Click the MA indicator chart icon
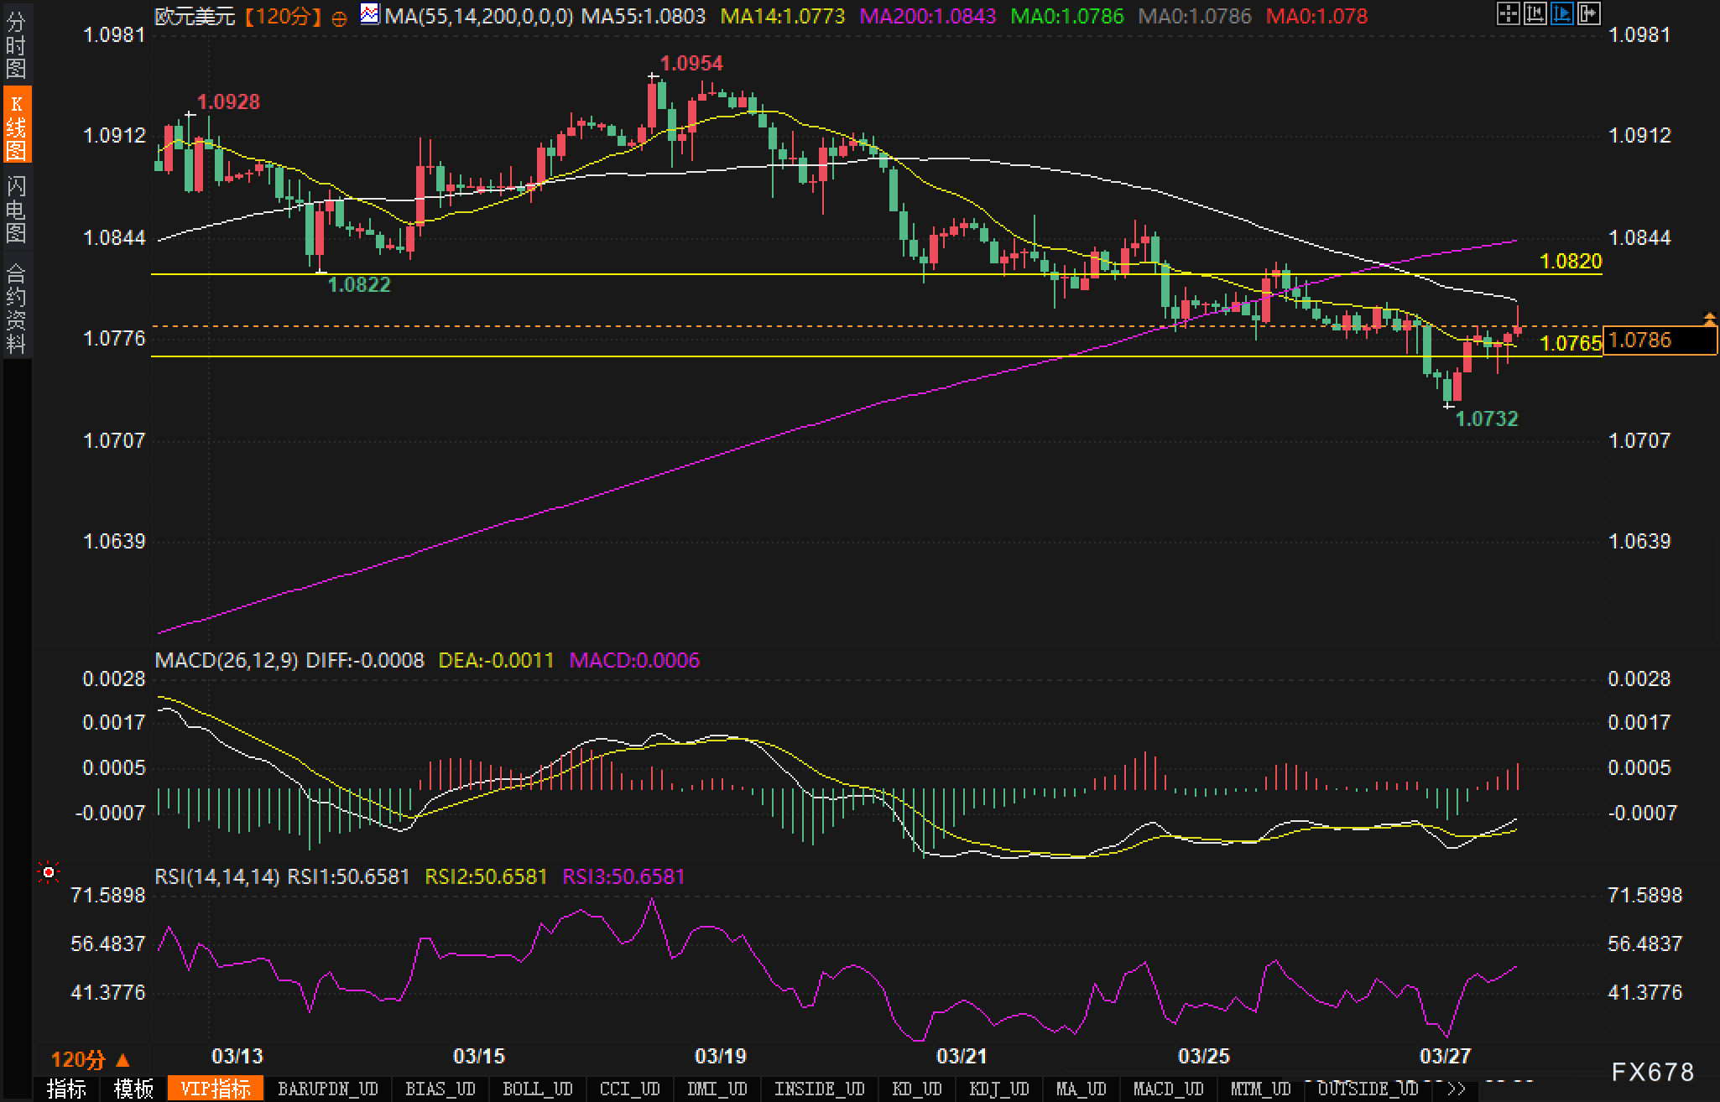Viewport: 1720px width, 1102px height. point(369,14)
